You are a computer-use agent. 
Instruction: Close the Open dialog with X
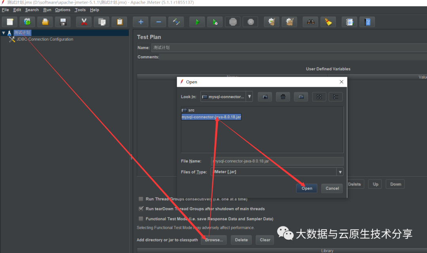pos(342,82)
